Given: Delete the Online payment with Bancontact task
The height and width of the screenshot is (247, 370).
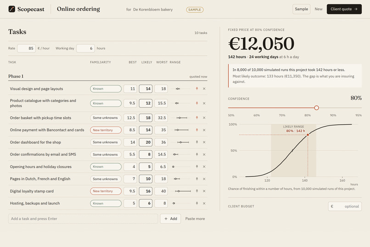Looking at the screenshot, I should tap(204, 130).
